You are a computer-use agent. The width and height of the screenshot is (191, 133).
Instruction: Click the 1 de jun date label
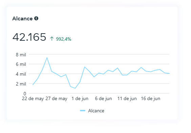coord(80,99)
